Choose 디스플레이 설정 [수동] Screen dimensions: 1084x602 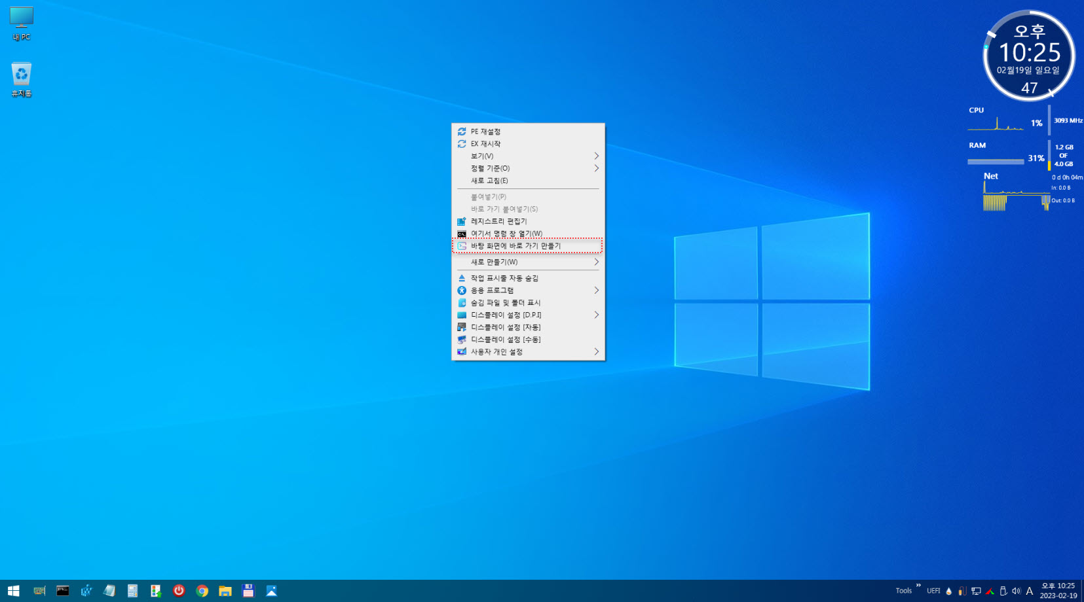pos(528,340)
